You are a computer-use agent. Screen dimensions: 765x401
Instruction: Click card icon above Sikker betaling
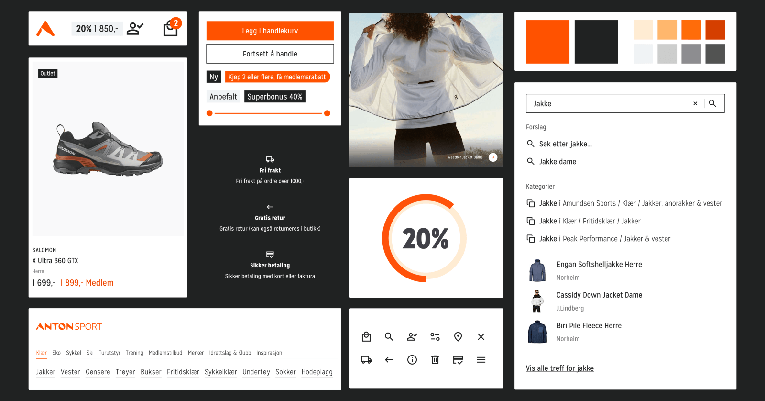(270, 254)
